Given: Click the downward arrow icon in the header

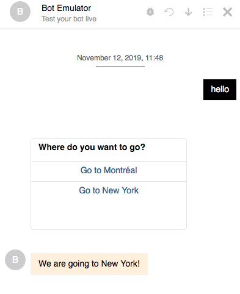Looking at the screenshot, I should click(188, 12).
